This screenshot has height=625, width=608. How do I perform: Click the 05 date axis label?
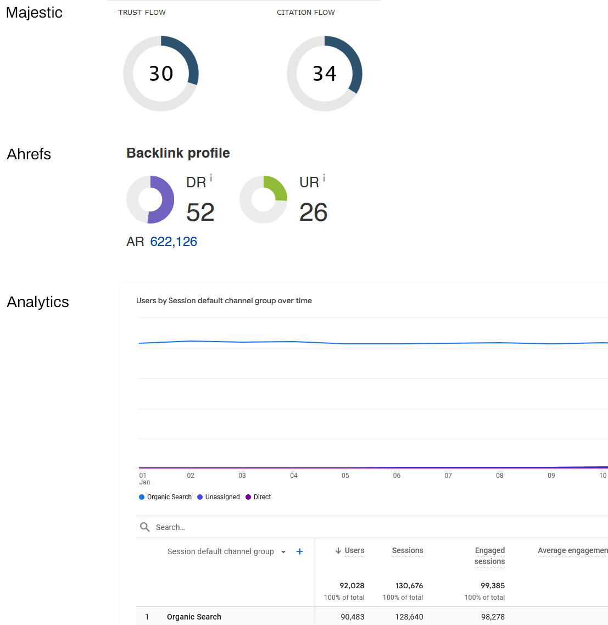tap(345, 476)
